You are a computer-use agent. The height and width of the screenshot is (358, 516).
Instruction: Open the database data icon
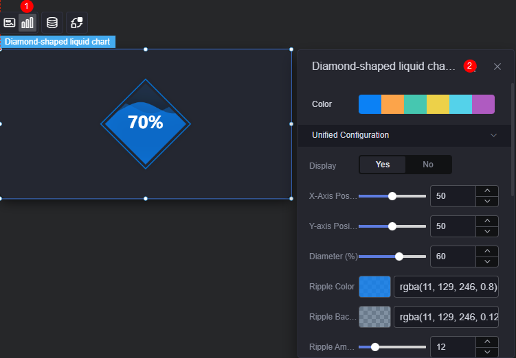[52, 23]
